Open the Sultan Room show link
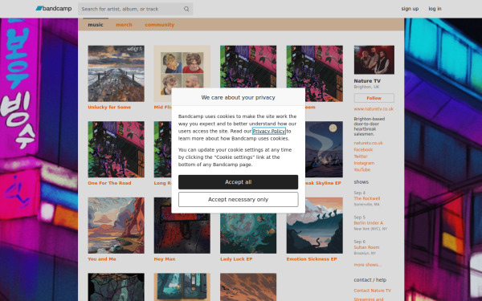 point(366,247)
